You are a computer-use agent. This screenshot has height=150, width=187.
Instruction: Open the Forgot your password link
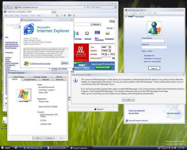[x=137, y=110]
